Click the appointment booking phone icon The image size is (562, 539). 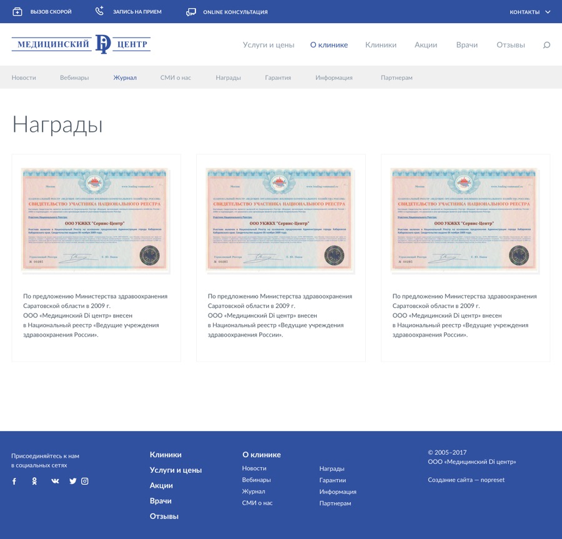coord(99,11)
